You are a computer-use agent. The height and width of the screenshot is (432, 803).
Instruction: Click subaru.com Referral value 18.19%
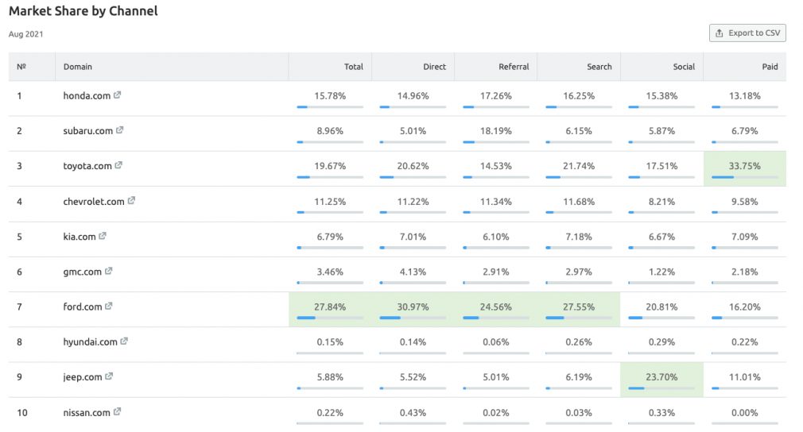tap(496, 131)
